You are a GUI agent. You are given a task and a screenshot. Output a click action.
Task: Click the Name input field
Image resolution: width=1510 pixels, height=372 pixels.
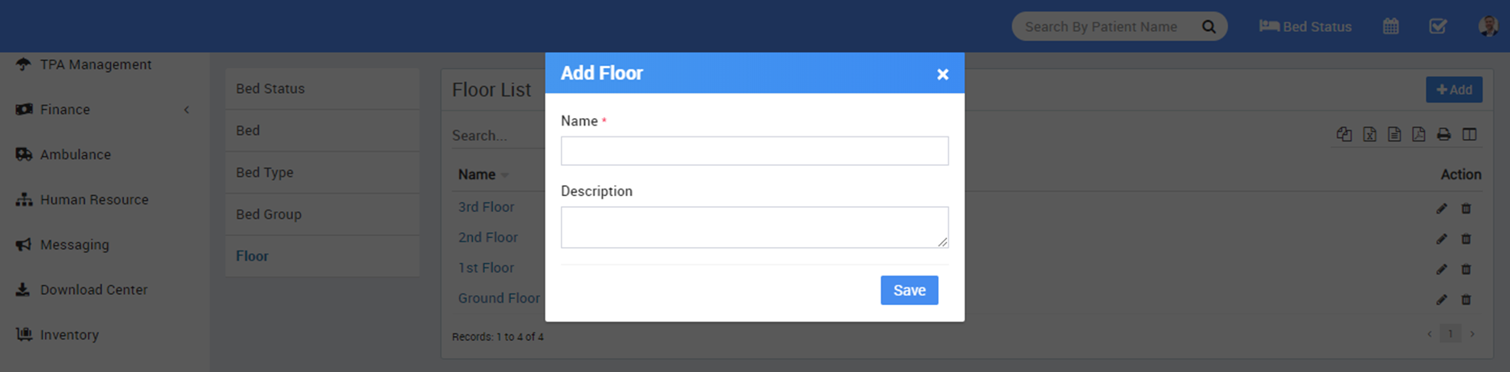point(754,151)
